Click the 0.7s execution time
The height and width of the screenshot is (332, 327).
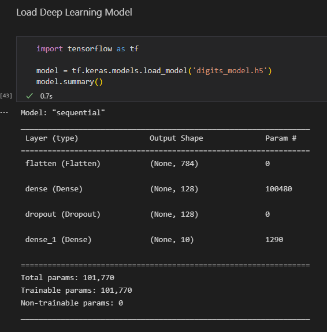click(x=46, y=96)
